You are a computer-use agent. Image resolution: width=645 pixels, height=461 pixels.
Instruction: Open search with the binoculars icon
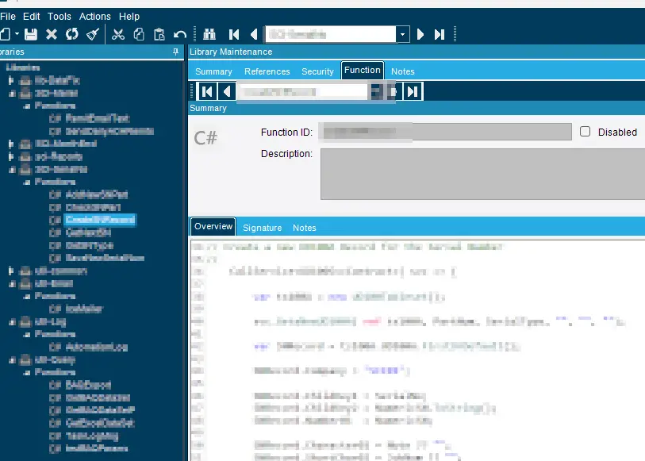pos(209,34)
